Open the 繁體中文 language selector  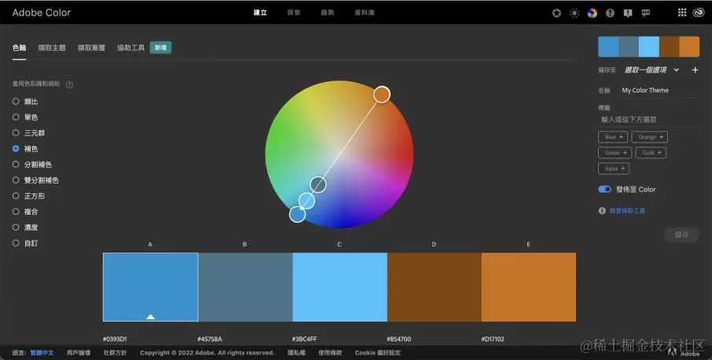tap(42, 353)
